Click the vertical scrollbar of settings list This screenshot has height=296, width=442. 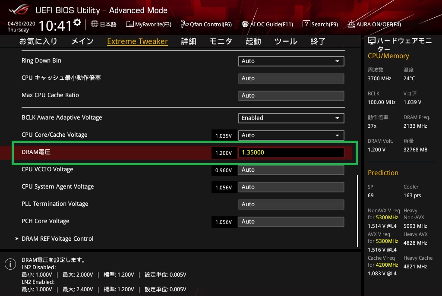tap(357, 211)
